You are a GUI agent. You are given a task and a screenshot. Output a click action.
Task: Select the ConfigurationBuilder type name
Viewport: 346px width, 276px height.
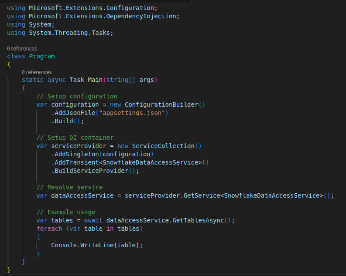[x=161, y=104]
